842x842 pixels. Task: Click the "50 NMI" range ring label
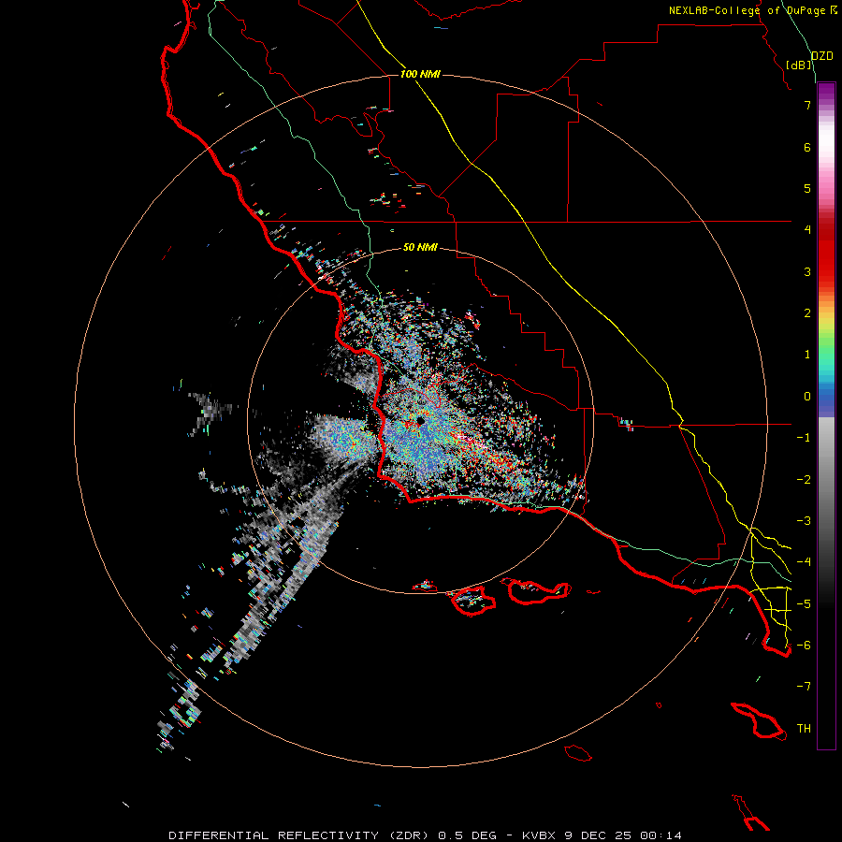coord(420,247)
